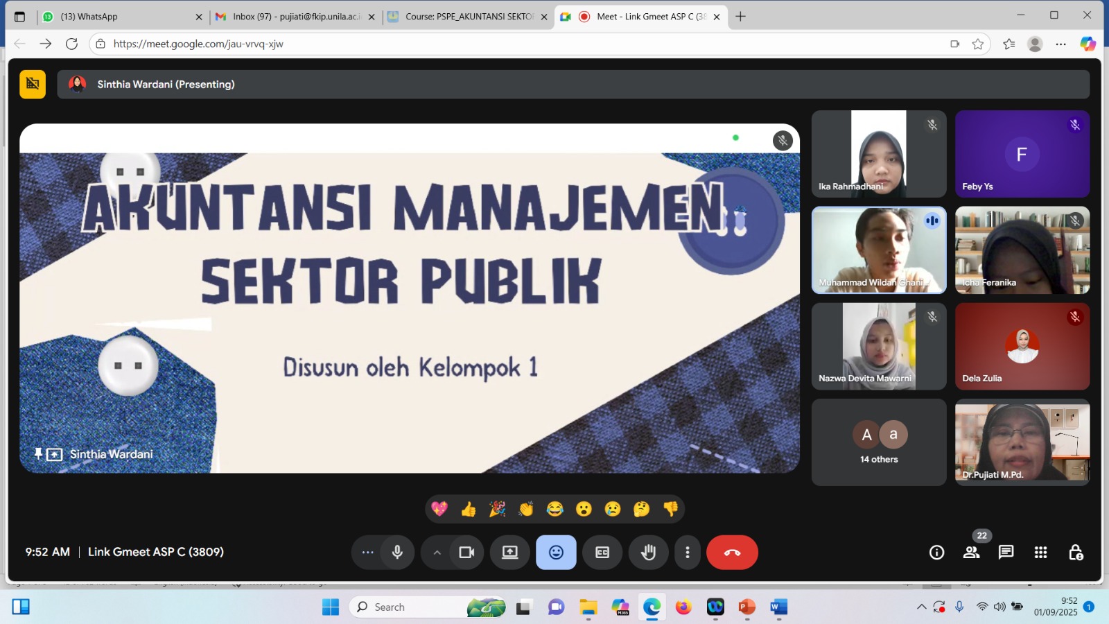Send the party popper reaction
1109x624 pixels.
click(497, 510)
